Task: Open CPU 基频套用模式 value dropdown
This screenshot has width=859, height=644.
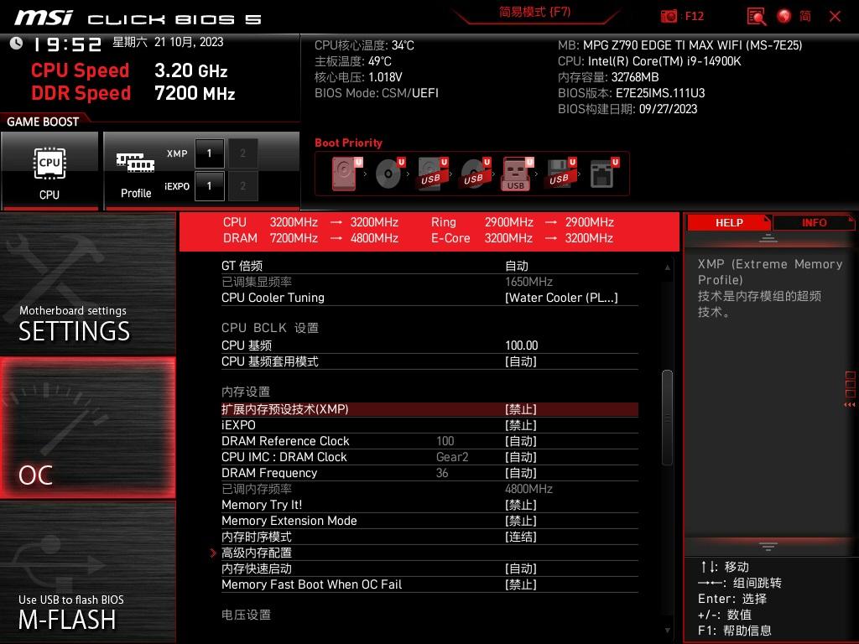Action: coord(520,361)
